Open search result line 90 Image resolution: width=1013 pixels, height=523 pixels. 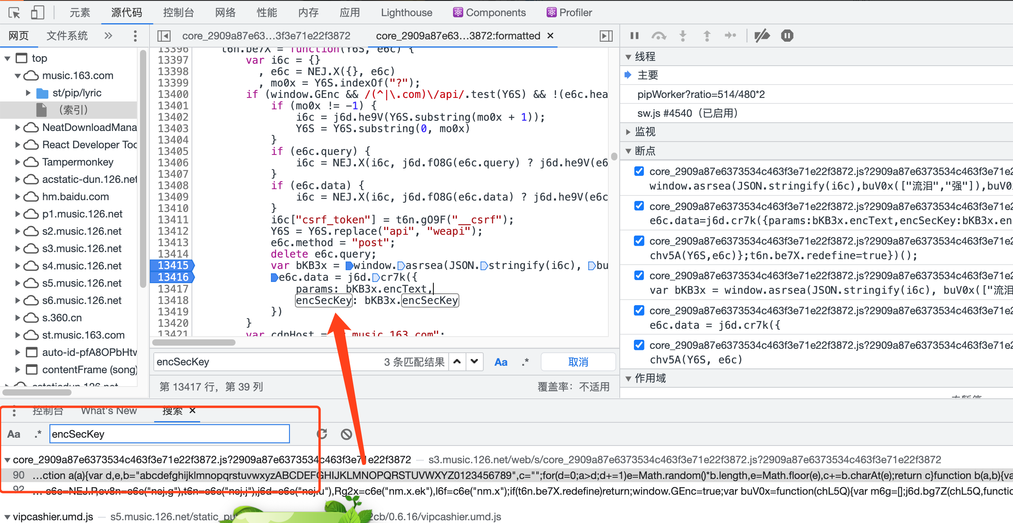tap(506, 475)
